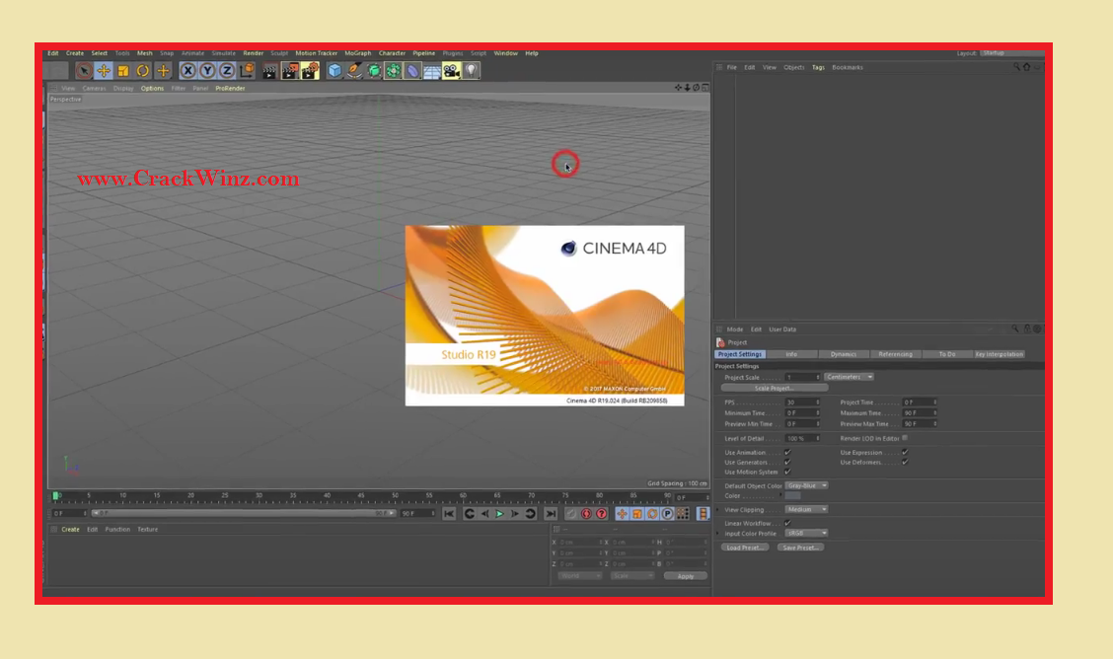
Task: Expand the View Clipping disclosure triangle
Action: [718, 509]
